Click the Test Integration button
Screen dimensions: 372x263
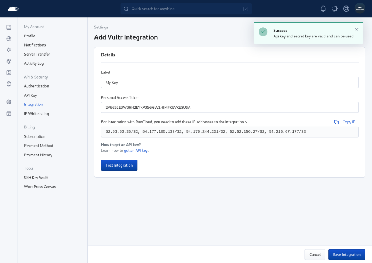[119, 165]
